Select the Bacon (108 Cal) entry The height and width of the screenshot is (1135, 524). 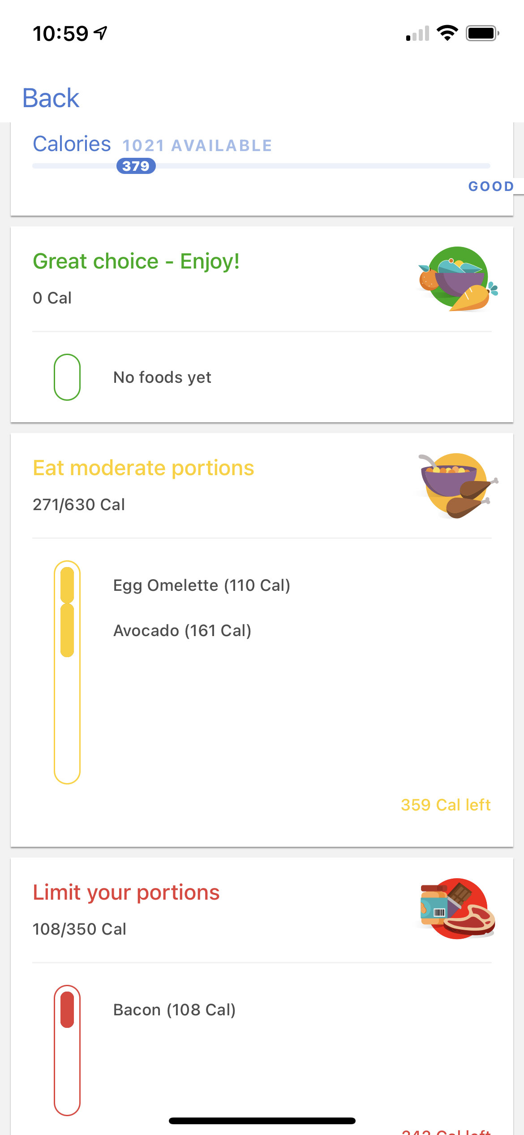pos(174,1010)
